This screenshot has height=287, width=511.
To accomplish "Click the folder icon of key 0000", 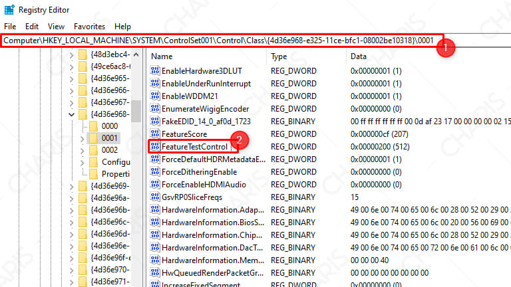I will pyautogui.click(x=94, y=126).
